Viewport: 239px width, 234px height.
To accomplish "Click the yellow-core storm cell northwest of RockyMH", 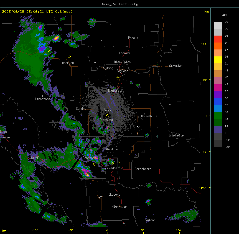I will 56,38.
